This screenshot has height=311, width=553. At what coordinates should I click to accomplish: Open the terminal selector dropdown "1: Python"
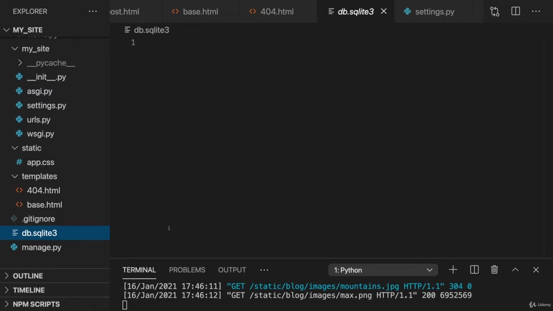[383, 270]
